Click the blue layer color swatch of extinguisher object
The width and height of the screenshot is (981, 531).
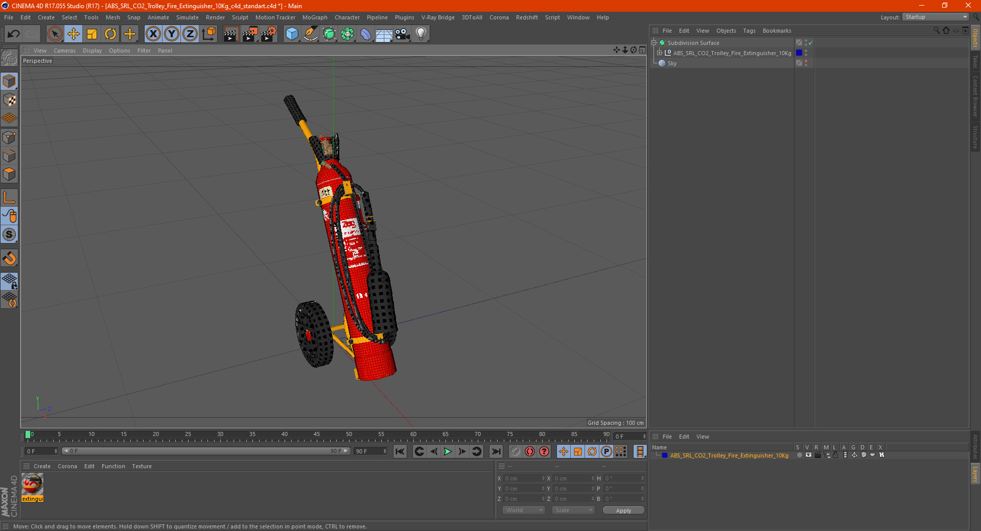(799, 53)
